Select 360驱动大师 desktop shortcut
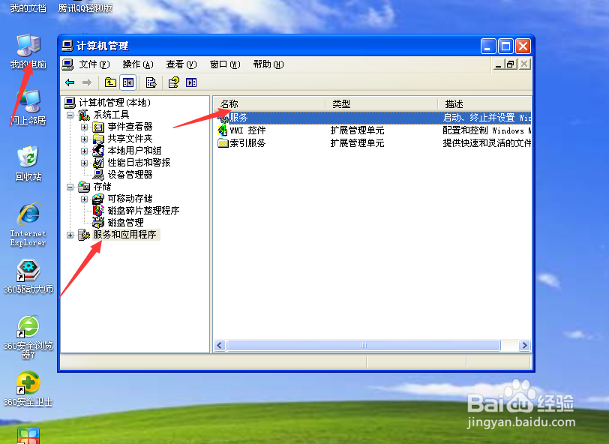The width and height of the screenshot is (609, 444). 28,277
